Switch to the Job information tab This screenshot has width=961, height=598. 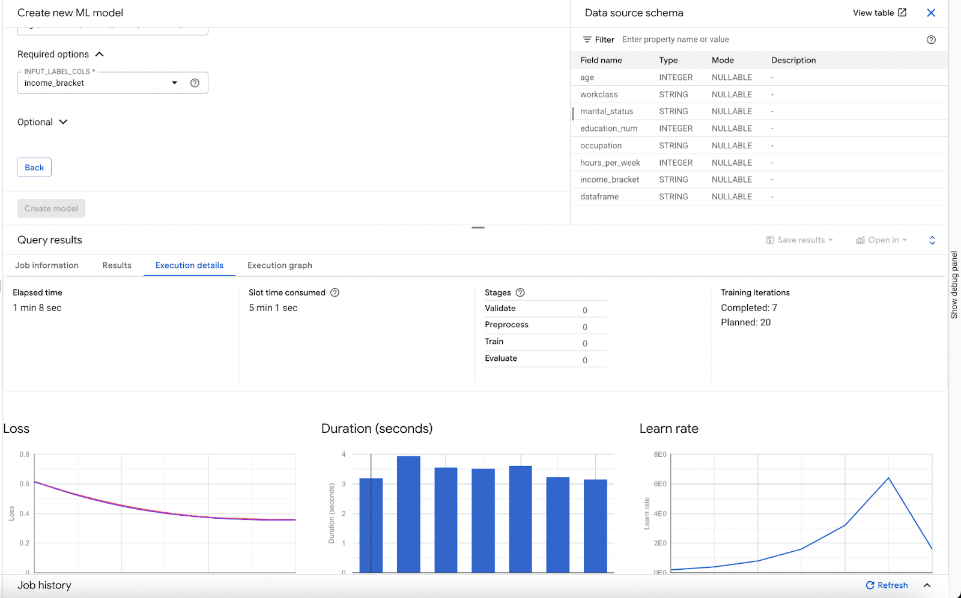click(x=47, y=265)
